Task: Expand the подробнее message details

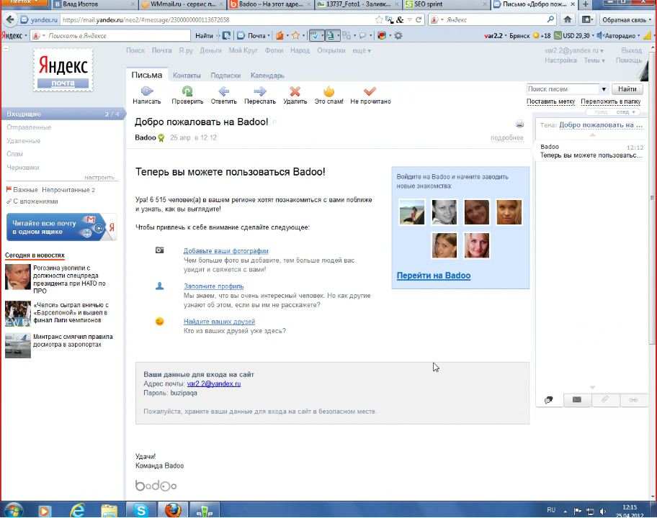Action: tap(507, 137)
